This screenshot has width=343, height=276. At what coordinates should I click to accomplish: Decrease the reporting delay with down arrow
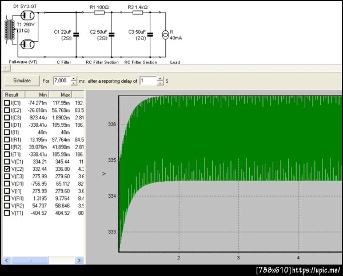coord(160,83)
